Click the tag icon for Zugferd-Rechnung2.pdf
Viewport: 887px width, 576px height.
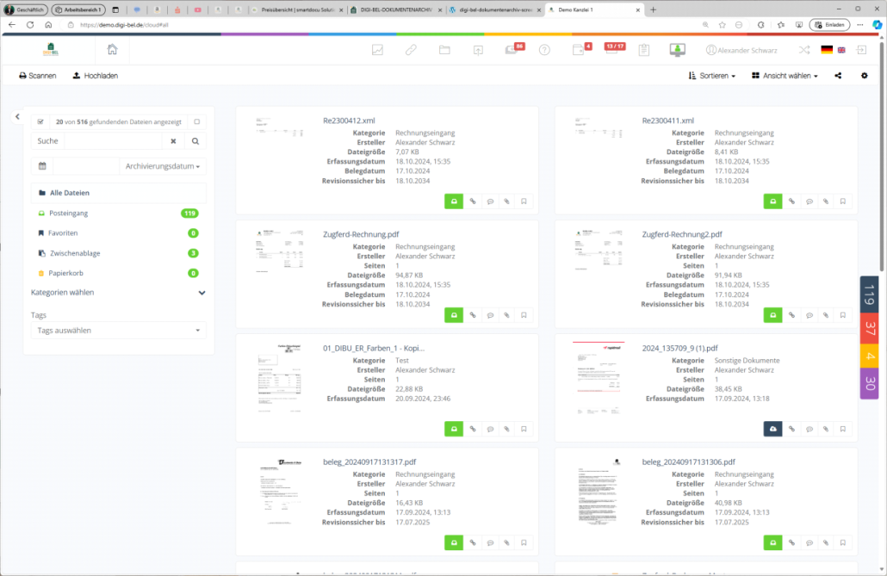point(826,315)
